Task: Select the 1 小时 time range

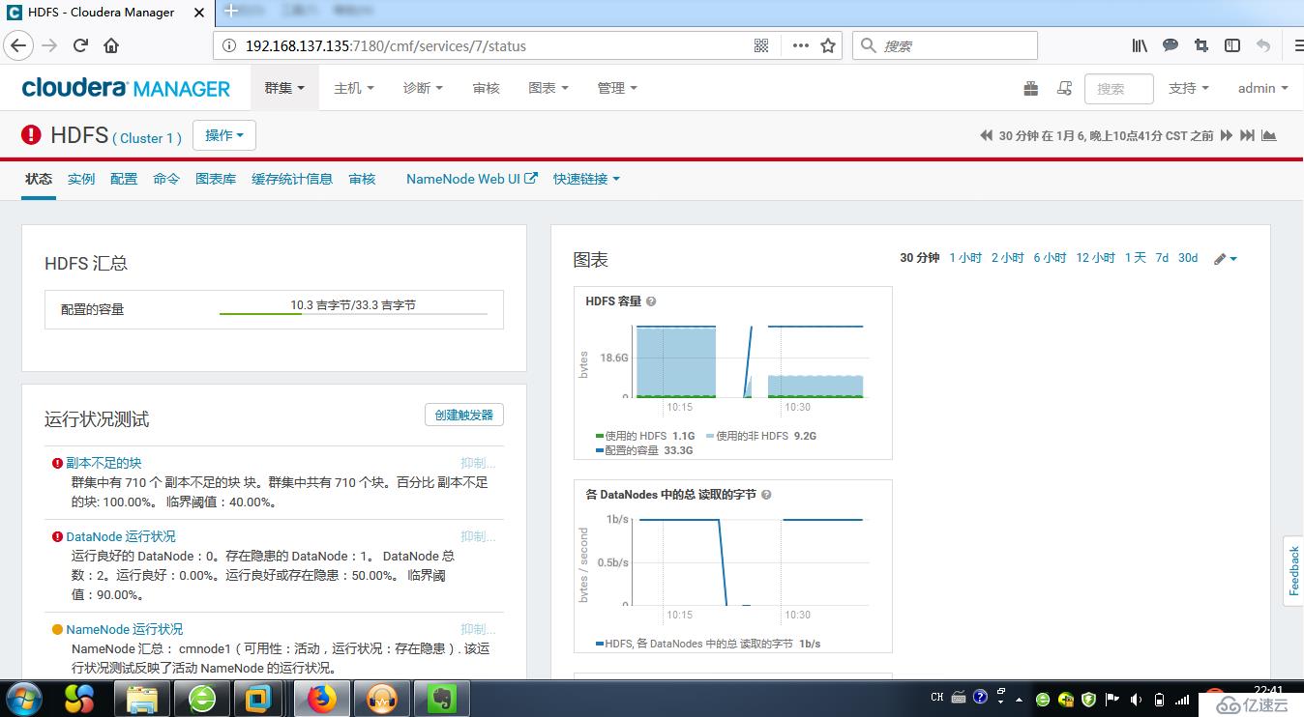Action: tap(965, 258)
